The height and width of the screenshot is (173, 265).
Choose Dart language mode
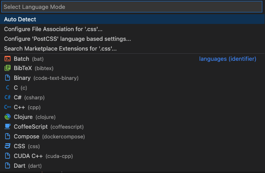[132, 166]
